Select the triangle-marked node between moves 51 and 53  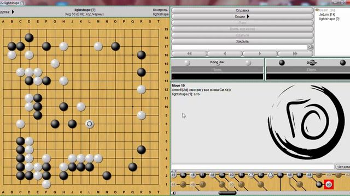pos(251,175)
